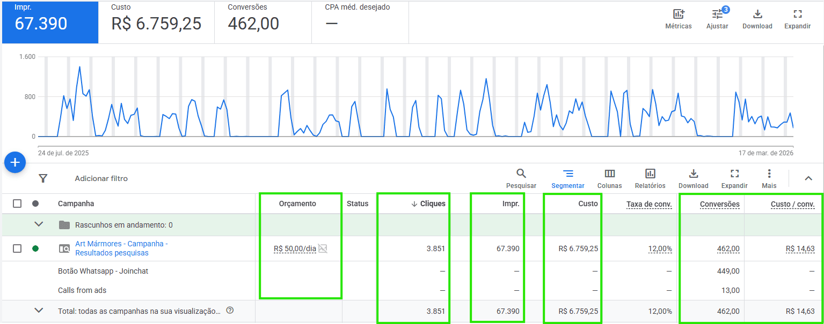This screenshot has width=824, height=324.
Task: Open the Relatórios icon in table toolbar
Action: tap(650, 174)
